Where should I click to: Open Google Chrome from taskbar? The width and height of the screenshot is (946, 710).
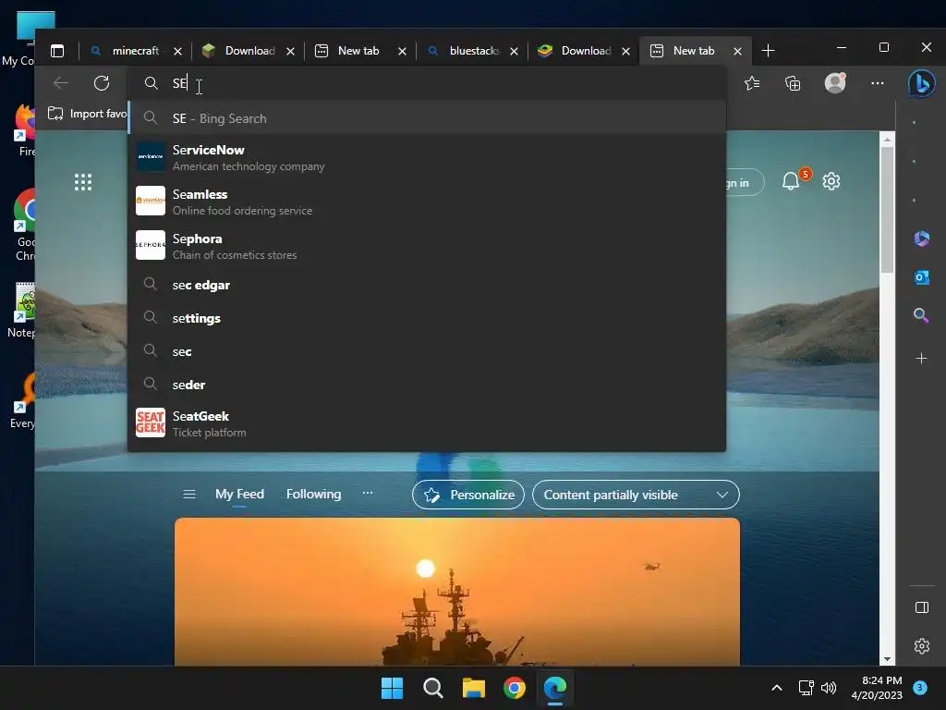pyautogui.click(x=515, y=688)
